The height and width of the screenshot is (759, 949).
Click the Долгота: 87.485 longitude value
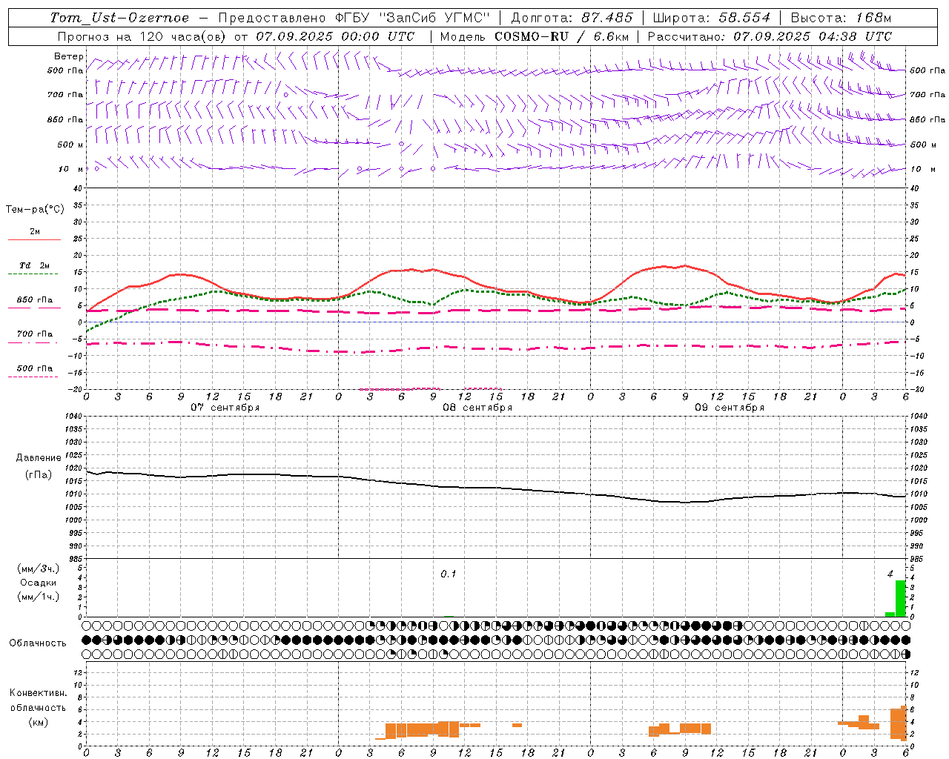pos(572,18)
